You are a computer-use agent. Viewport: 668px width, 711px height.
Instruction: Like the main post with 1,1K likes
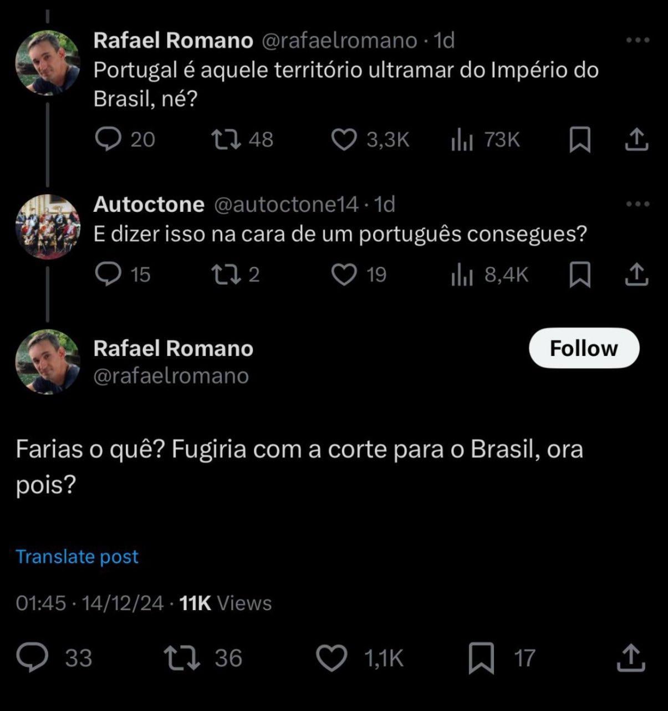coord(332,658)
